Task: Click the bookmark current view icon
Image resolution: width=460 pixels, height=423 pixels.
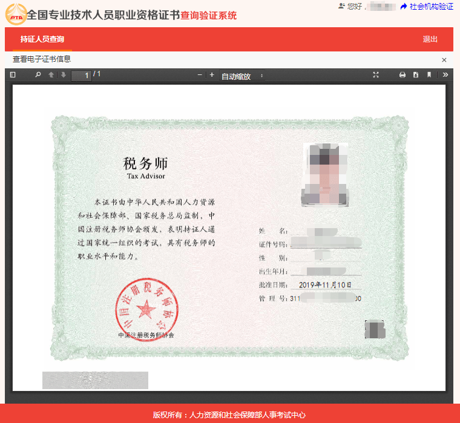Action: (429, 75)
